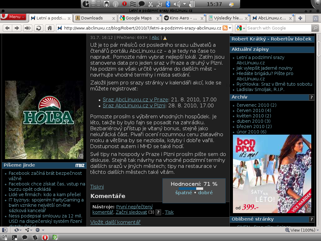
Task: Open the Opera Menu dropdown
Action: 13,17
